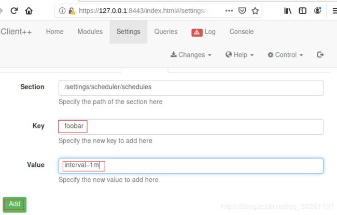Open the page actions three-dot menu
Screen dimensions: 337x215
tap(229, 11)
